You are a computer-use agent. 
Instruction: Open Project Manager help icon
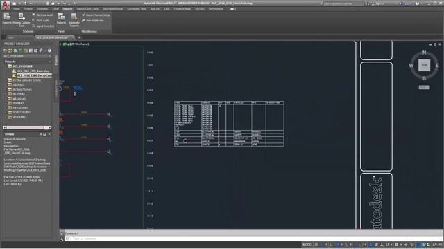(x=49, y=50)
